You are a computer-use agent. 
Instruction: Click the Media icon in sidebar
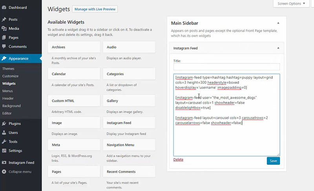pos(4,28)
